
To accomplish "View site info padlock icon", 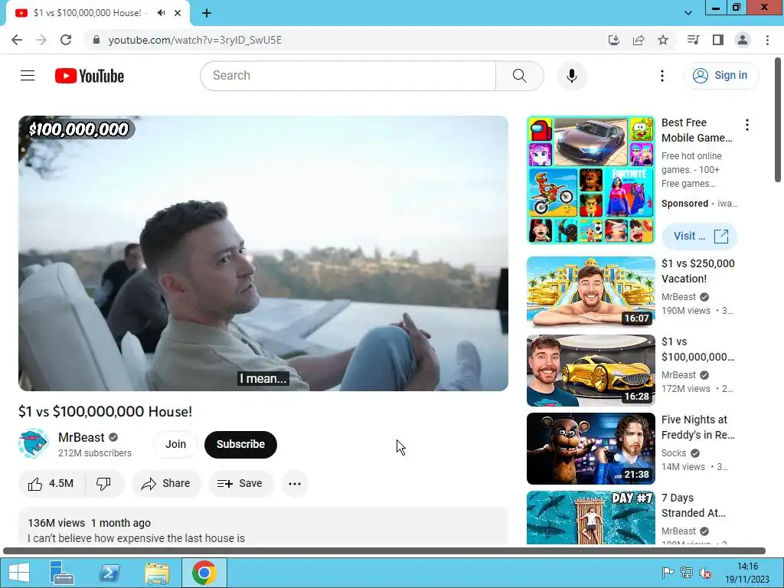I will (96, 40).
